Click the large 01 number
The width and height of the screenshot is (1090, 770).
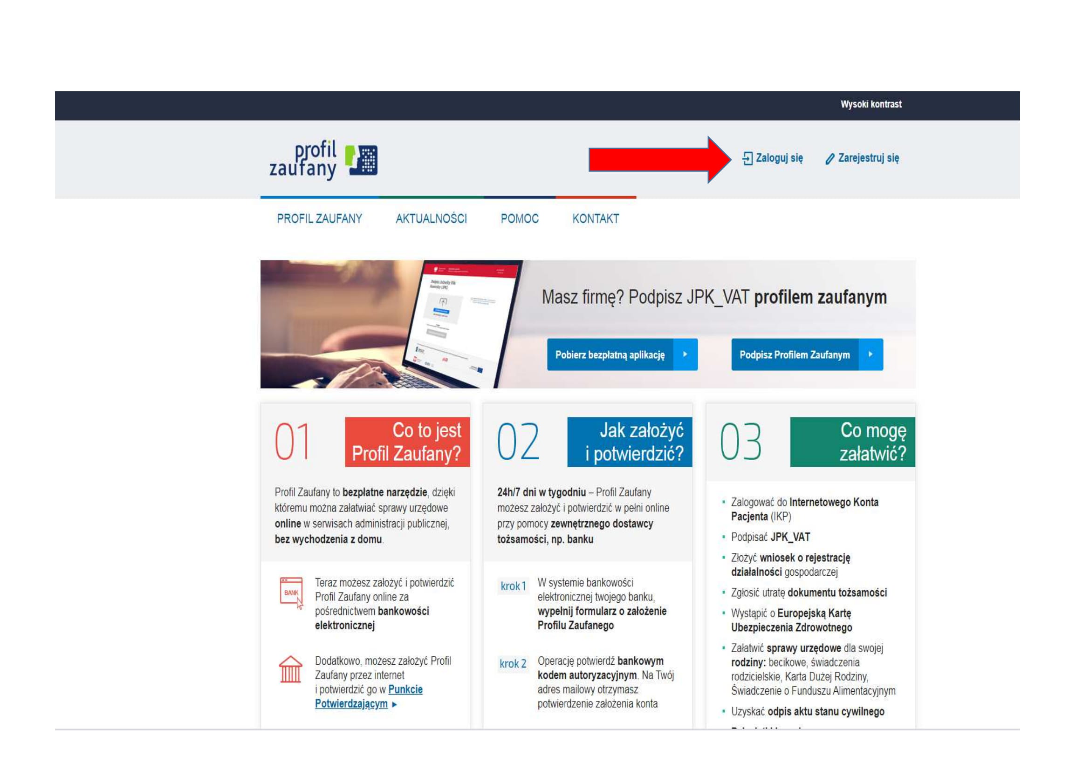(x=293, y=442)
